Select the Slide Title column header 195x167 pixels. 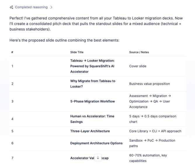(x=77, y=52)
